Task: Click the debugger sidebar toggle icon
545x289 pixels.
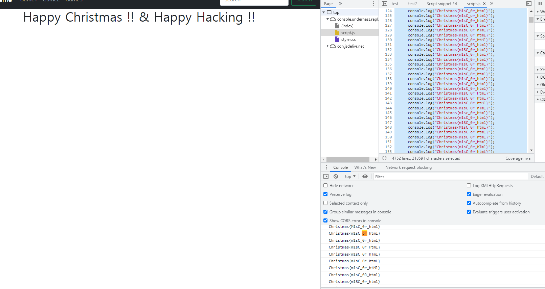Action: tap(529, 4)
